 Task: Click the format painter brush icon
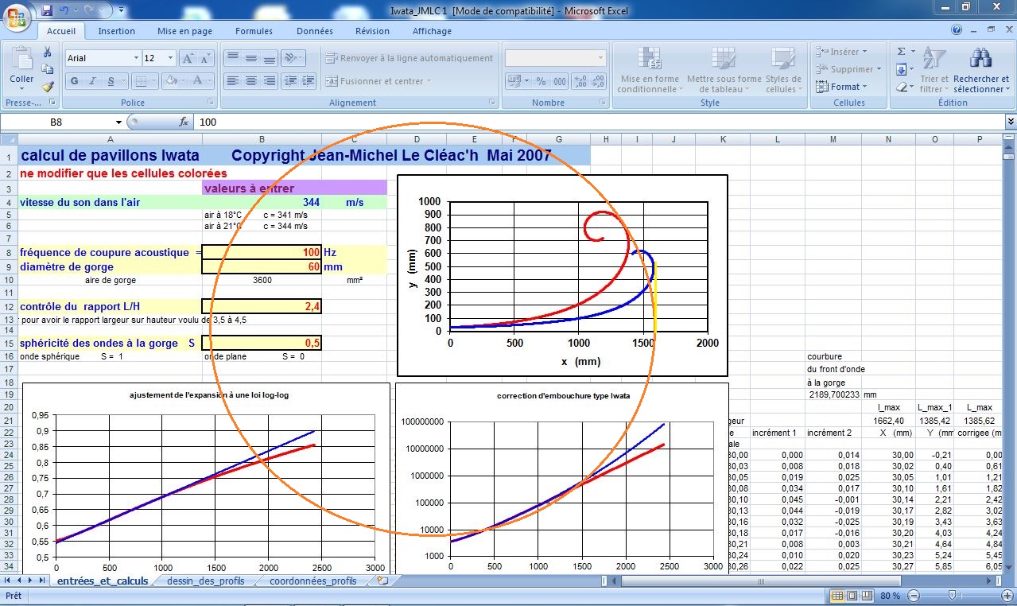[48, 87]
